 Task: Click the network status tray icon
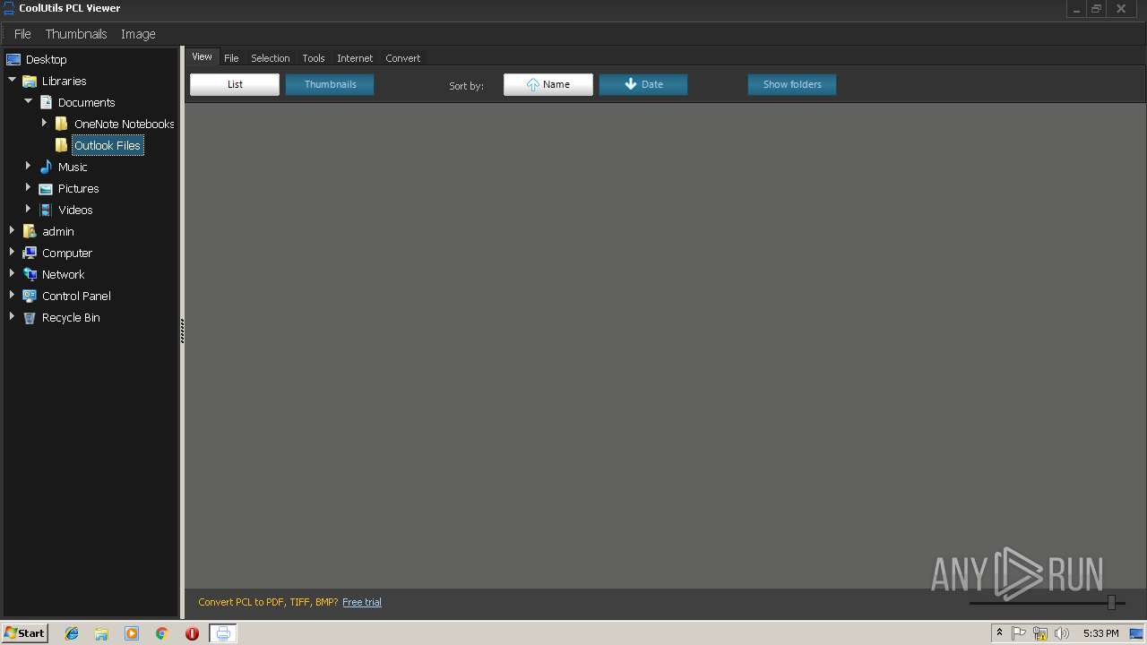coord(1040,633)
